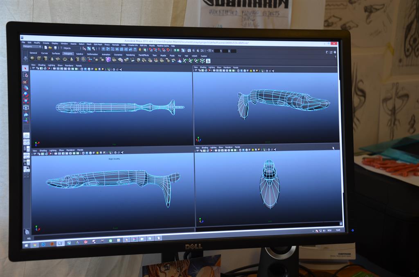This screenshot has height=277, width=419.
Task: Toggle wireframe display in upper-left viewport toolbar
Action: [x=82, y=69]
